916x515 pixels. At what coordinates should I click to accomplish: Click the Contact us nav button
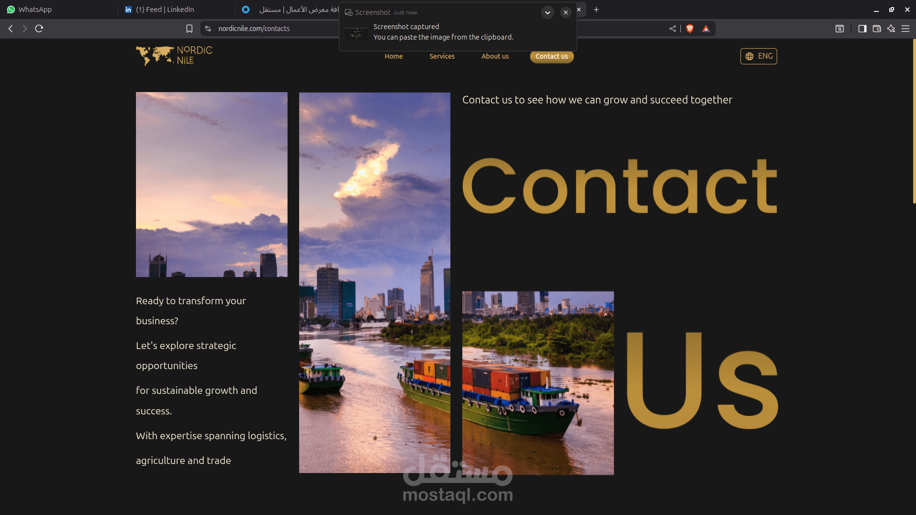pos(552,56)
